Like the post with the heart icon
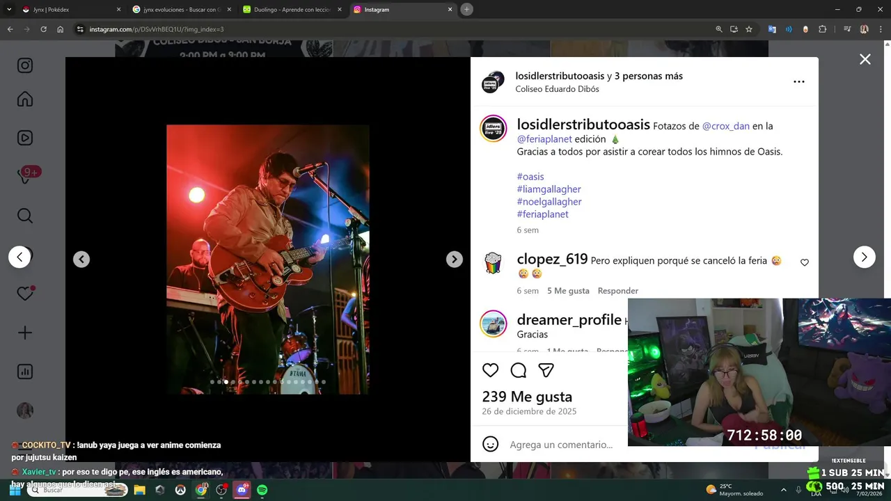 click(491, 370)
